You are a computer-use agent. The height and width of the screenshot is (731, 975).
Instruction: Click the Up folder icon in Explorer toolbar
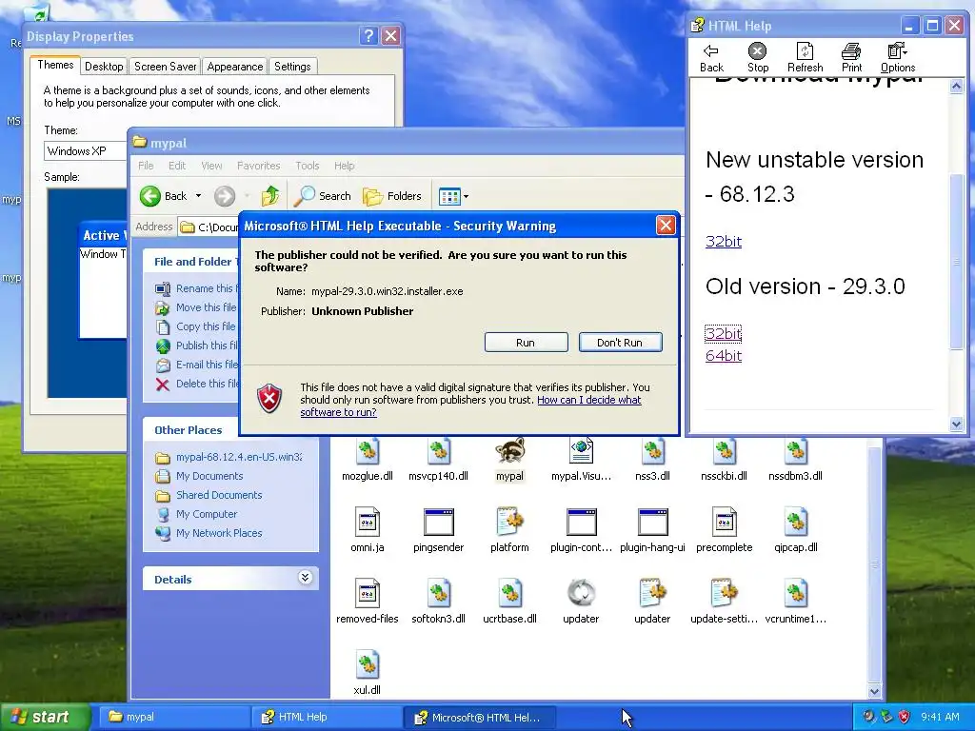tap(269, 196)
